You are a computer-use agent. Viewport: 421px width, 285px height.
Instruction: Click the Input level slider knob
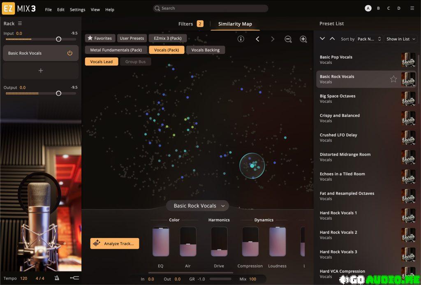58,39
